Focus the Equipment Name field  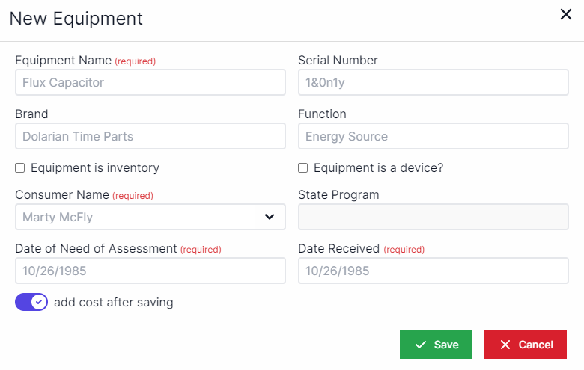tap(150, 82)
